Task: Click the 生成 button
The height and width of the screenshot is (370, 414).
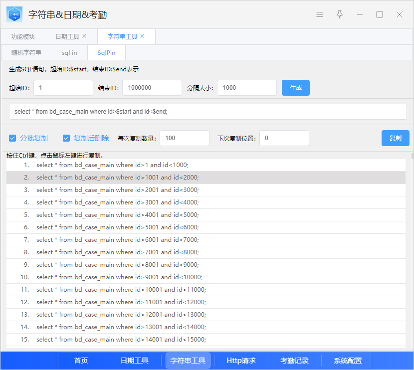Action: tap(296, 88)
